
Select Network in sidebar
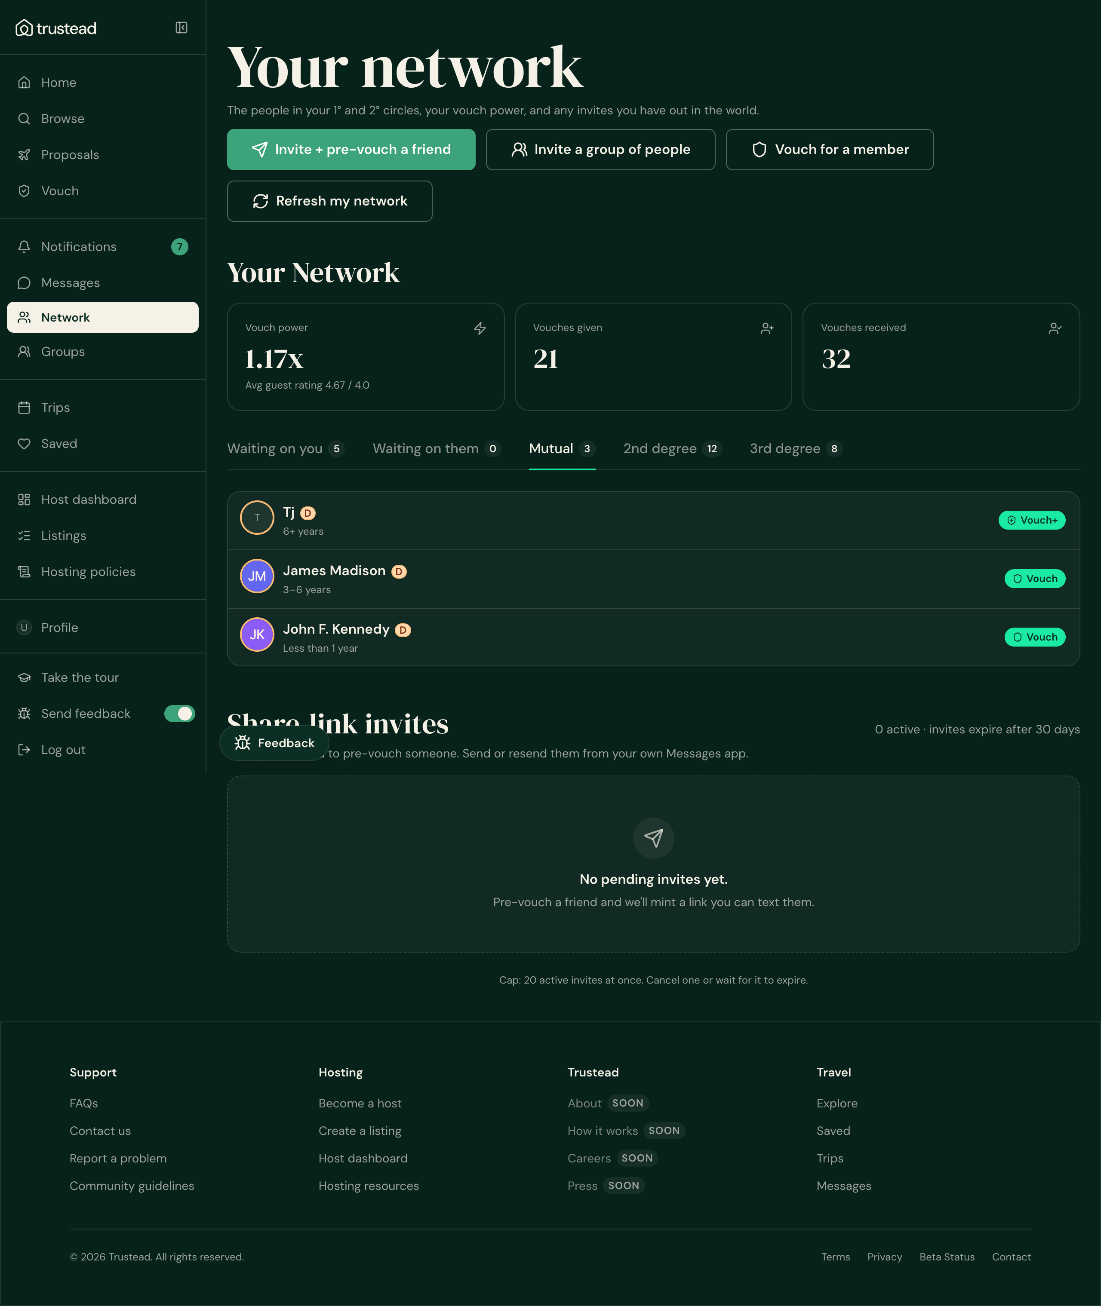point(103,317)
